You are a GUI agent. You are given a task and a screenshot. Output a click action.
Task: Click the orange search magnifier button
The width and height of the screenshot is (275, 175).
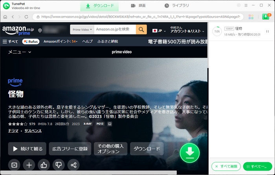pos(141,29)
